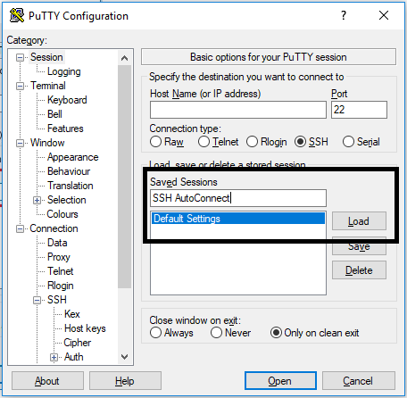Click the Load session button
Image resolution: width=407 pixels, height=398 pixels.
click(x=359, y=221)
